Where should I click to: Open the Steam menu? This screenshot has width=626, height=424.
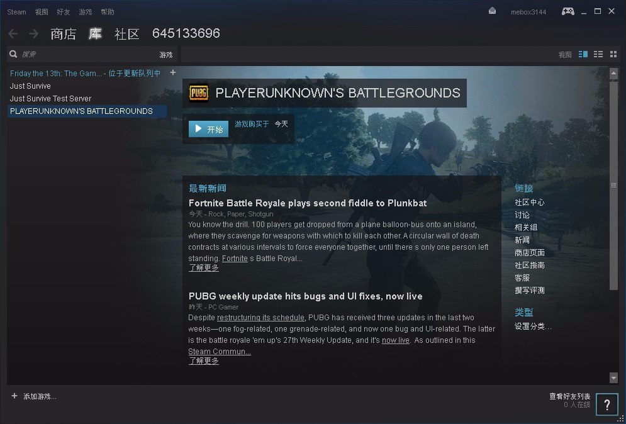coord(16,12)
